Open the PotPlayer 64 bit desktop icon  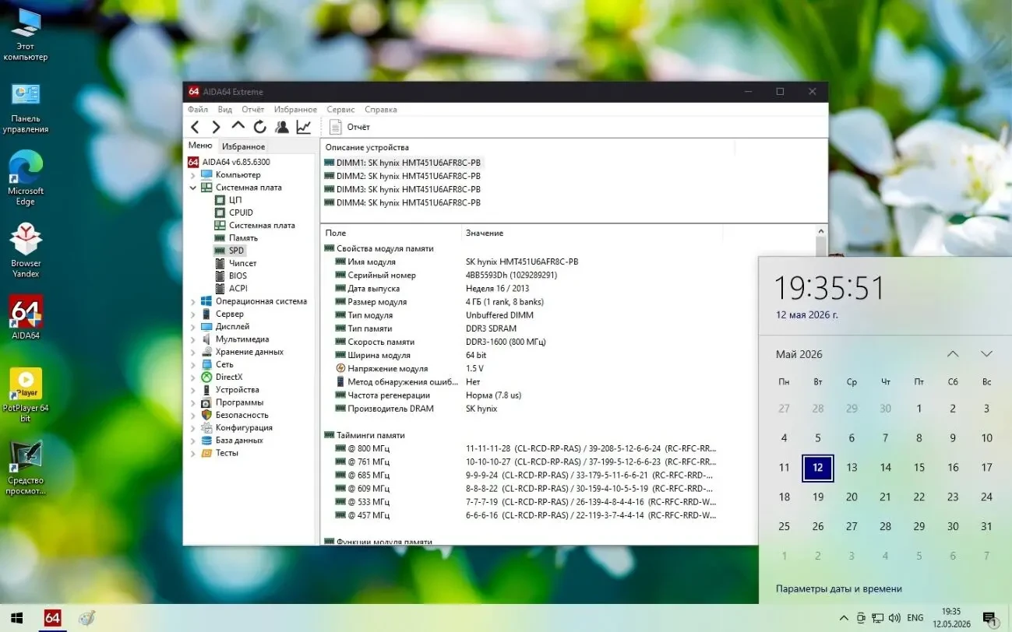[x=26, y=395]
